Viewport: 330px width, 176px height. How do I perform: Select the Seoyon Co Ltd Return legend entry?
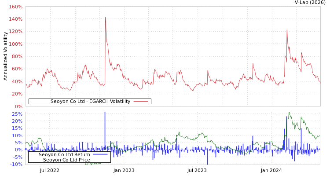point(64,154)
